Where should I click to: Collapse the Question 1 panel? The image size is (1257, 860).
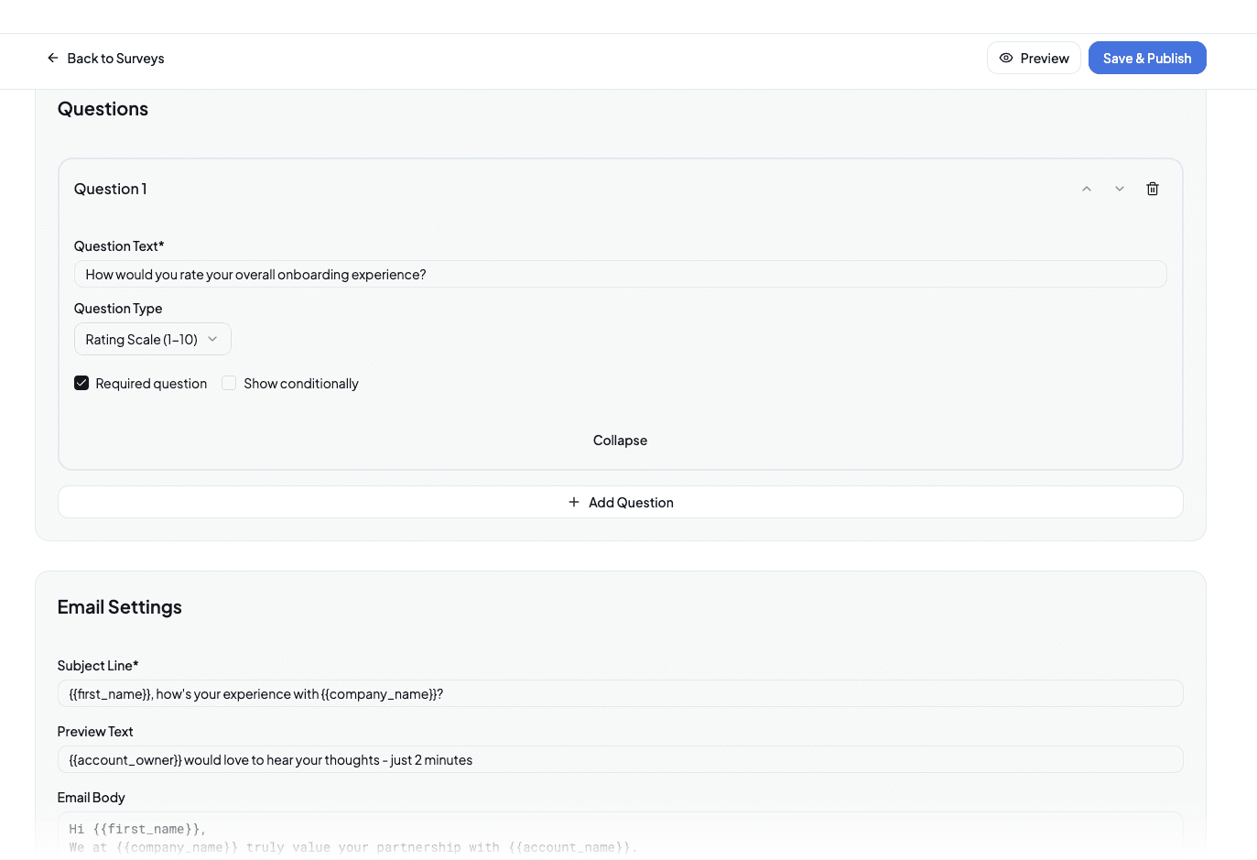(620, 440)
